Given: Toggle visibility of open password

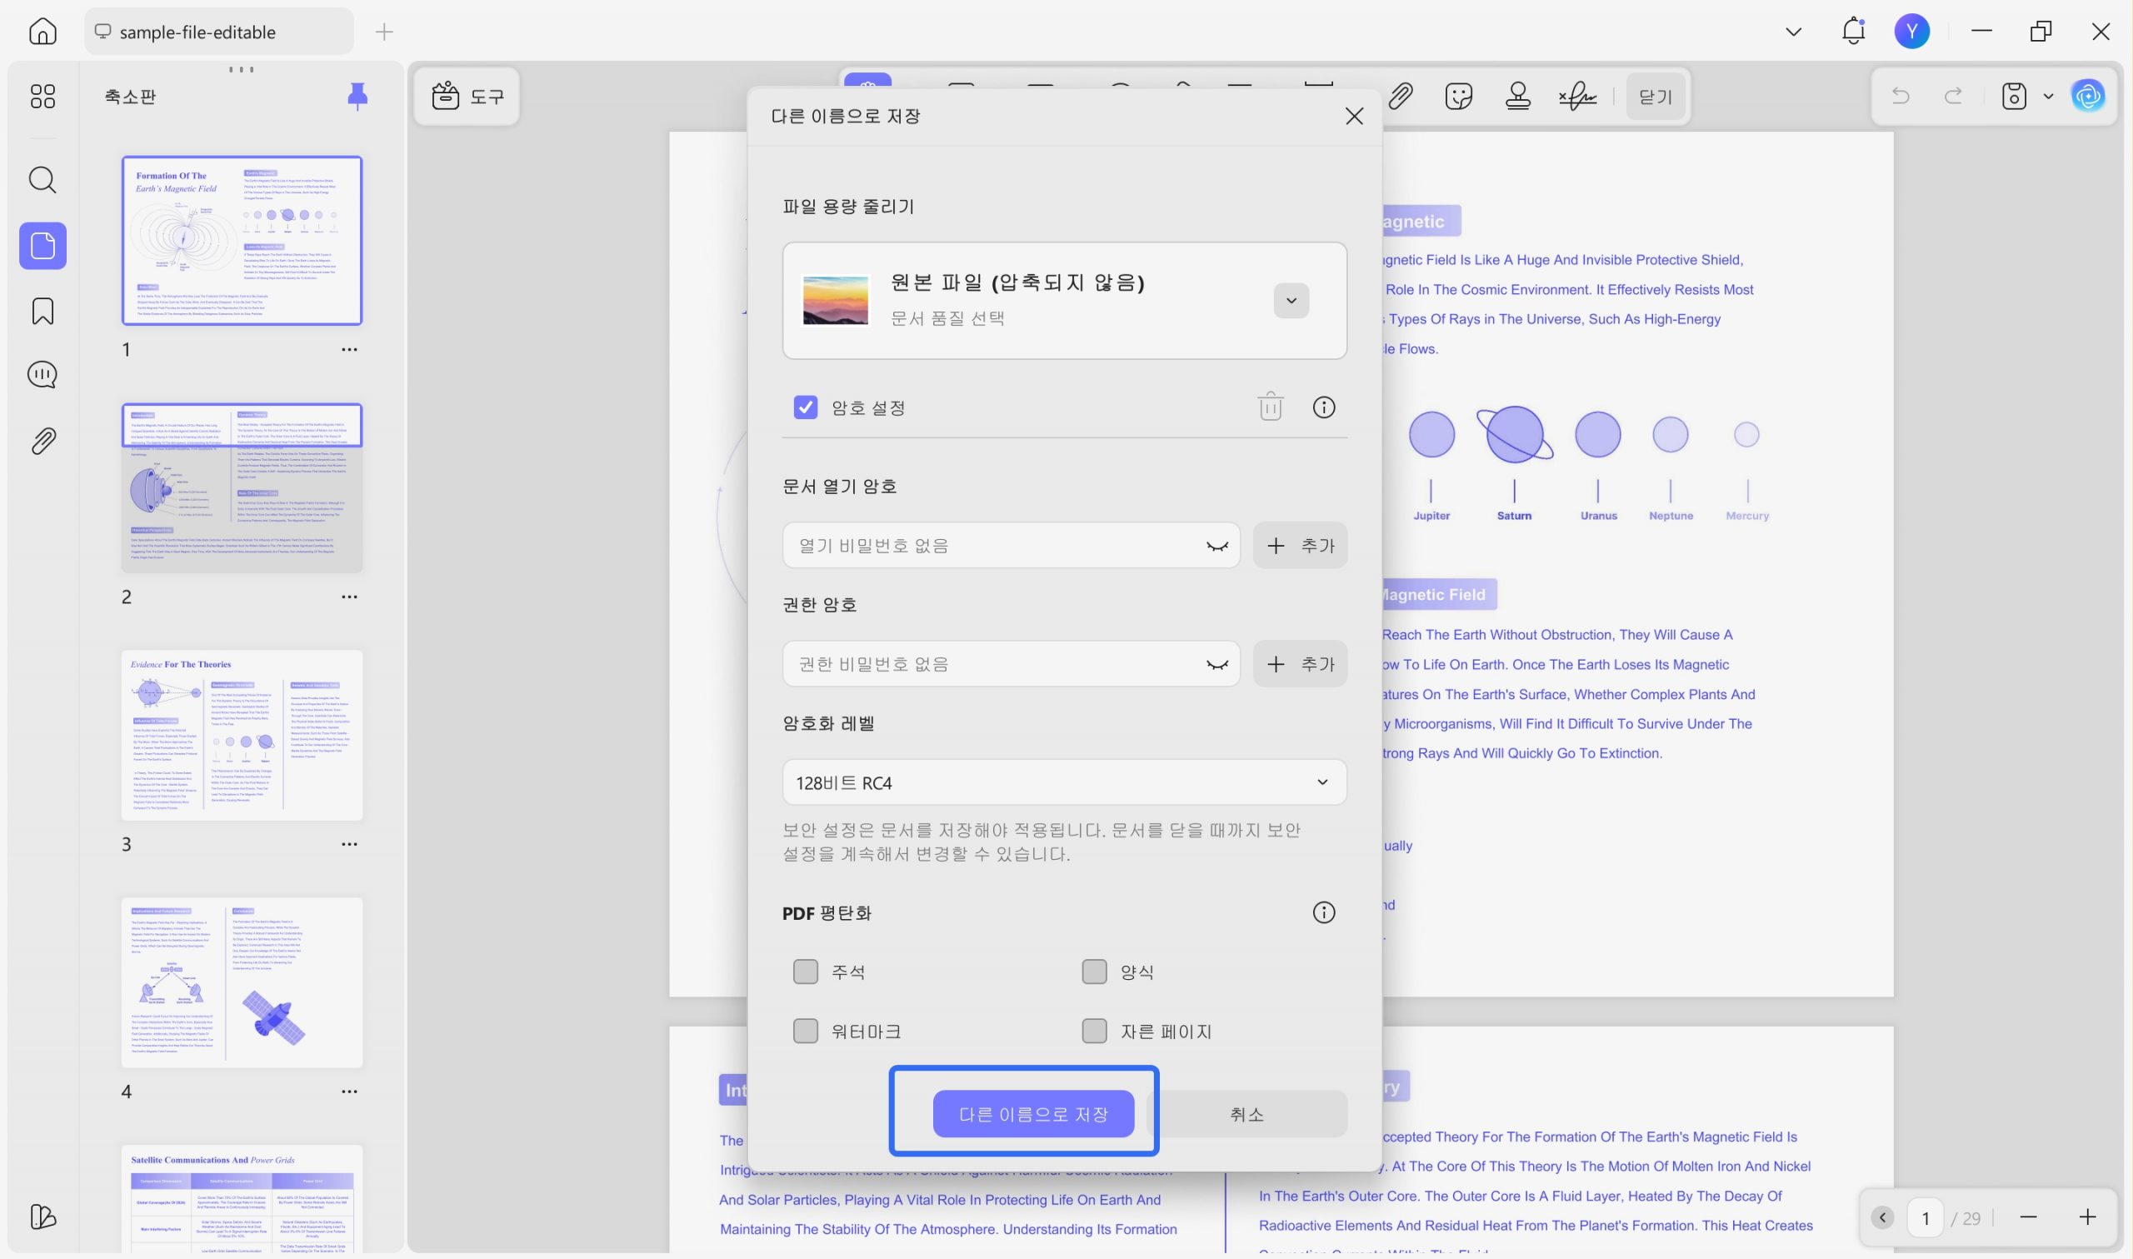Looking at the screenshot, I should tap(1217, 546).
